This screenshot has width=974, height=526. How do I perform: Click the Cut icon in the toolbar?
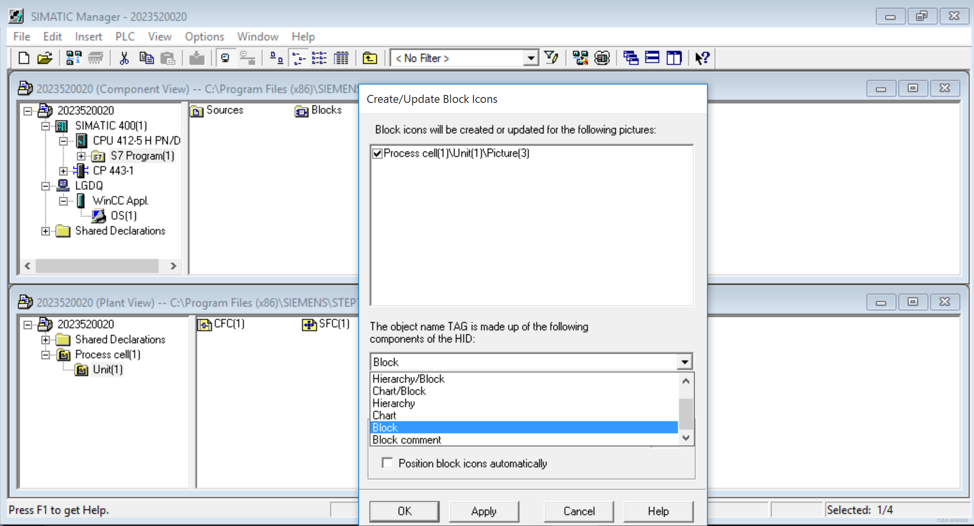click(124, 58)
